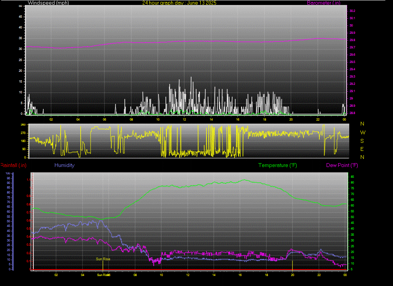Click the 50 value on temperature axis

click(x=352, y=217)
